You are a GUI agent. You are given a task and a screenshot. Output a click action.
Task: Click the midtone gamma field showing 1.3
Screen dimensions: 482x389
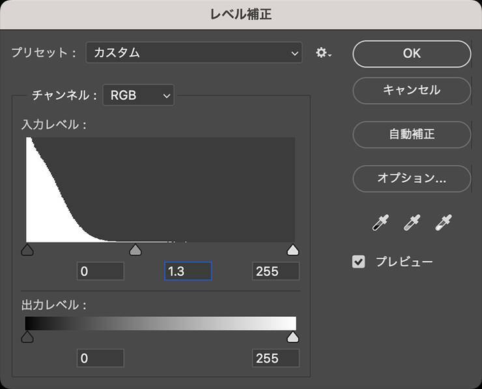[x=188, y=271]
